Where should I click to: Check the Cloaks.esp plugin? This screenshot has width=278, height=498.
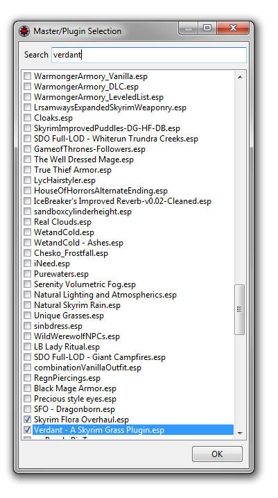click(x=28, y=117)
